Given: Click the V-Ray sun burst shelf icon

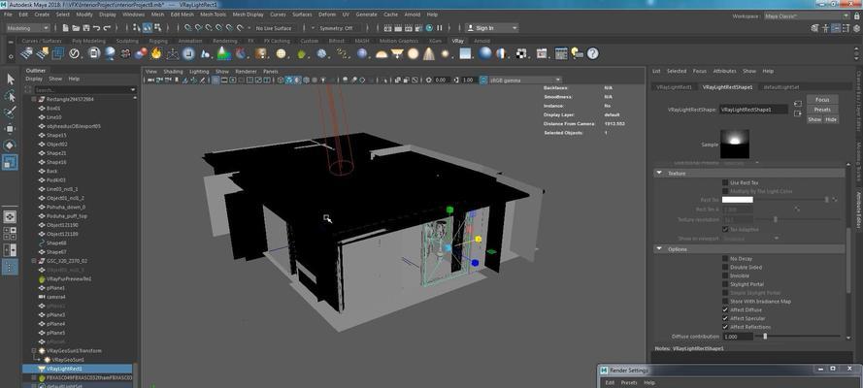Looking at the screenshot, I should [x=445, y=53].
